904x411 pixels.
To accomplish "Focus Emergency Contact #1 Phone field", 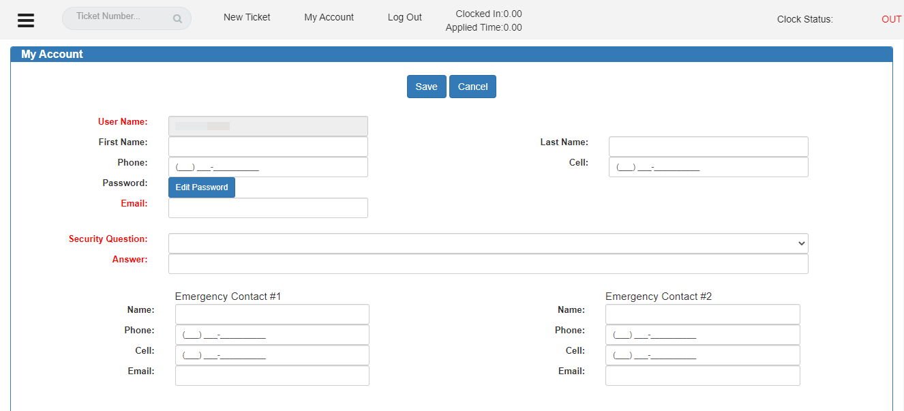I will (x=272, y=335).
